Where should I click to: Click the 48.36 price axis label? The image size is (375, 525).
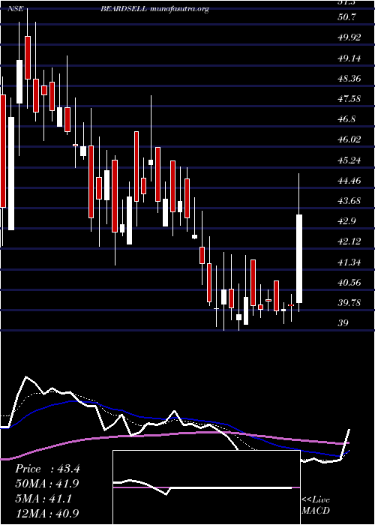coord(349,79)
